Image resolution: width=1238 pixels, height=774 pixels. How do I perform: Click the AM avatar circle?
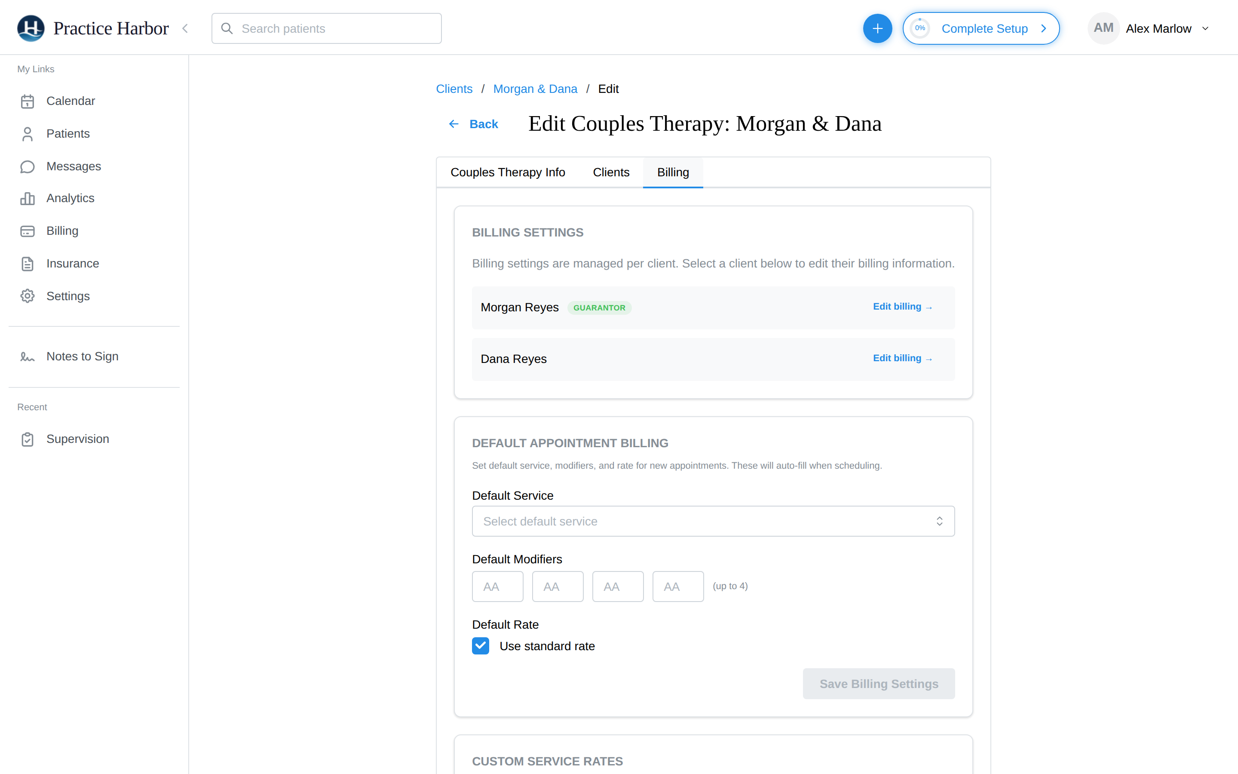(1103, 28)
